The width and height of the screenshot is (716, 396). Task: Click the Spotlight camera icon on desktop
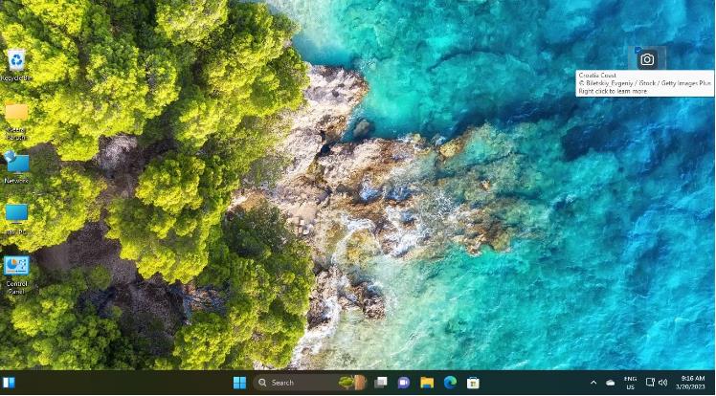(x=647, y=59)
